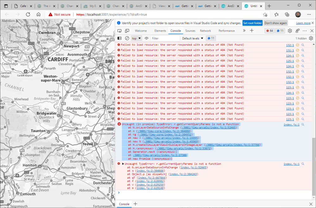Click the live expression eye icon
Viewport: 316px width, 208px height.
pyautogui.click(x=146, y=38)
